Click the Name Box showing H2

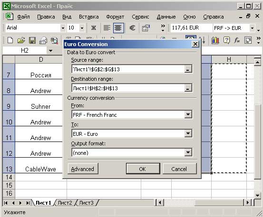pos(25,50)
